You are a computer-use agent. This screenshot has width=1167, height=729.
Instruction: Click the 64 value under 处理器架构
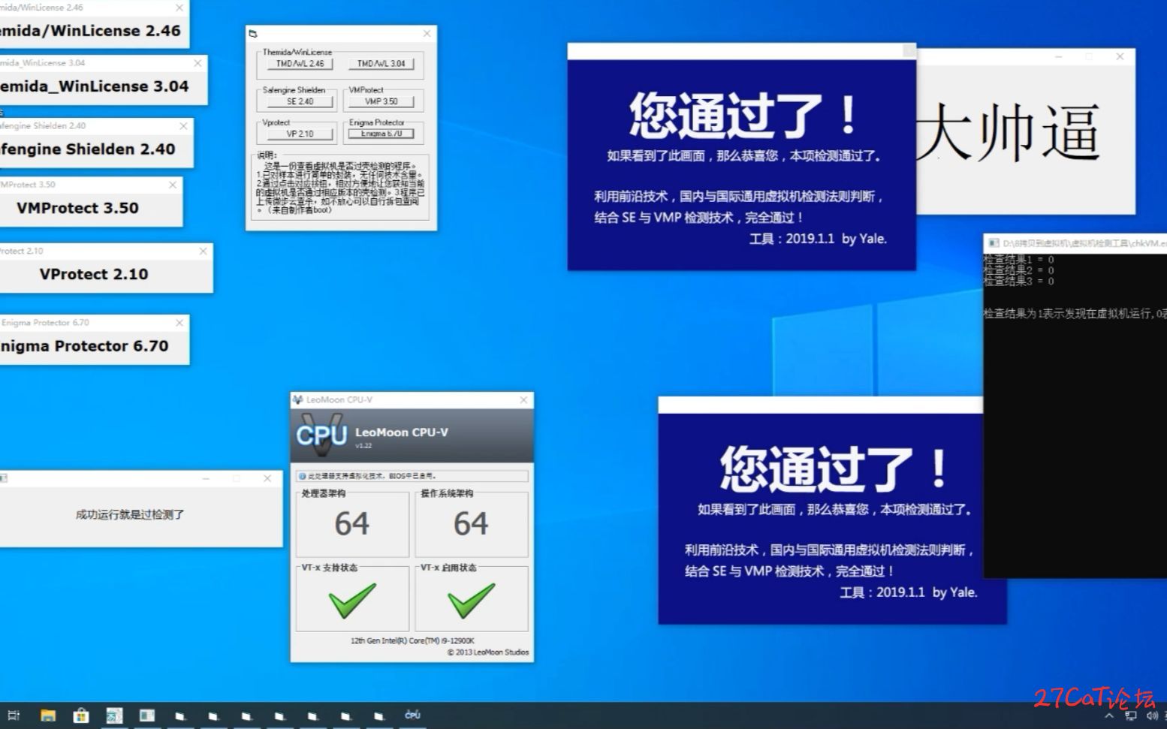351,524
